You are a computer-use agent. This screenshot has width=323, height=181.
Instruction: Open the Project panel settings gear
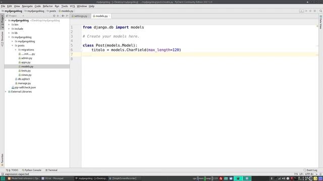coord(63,16)
